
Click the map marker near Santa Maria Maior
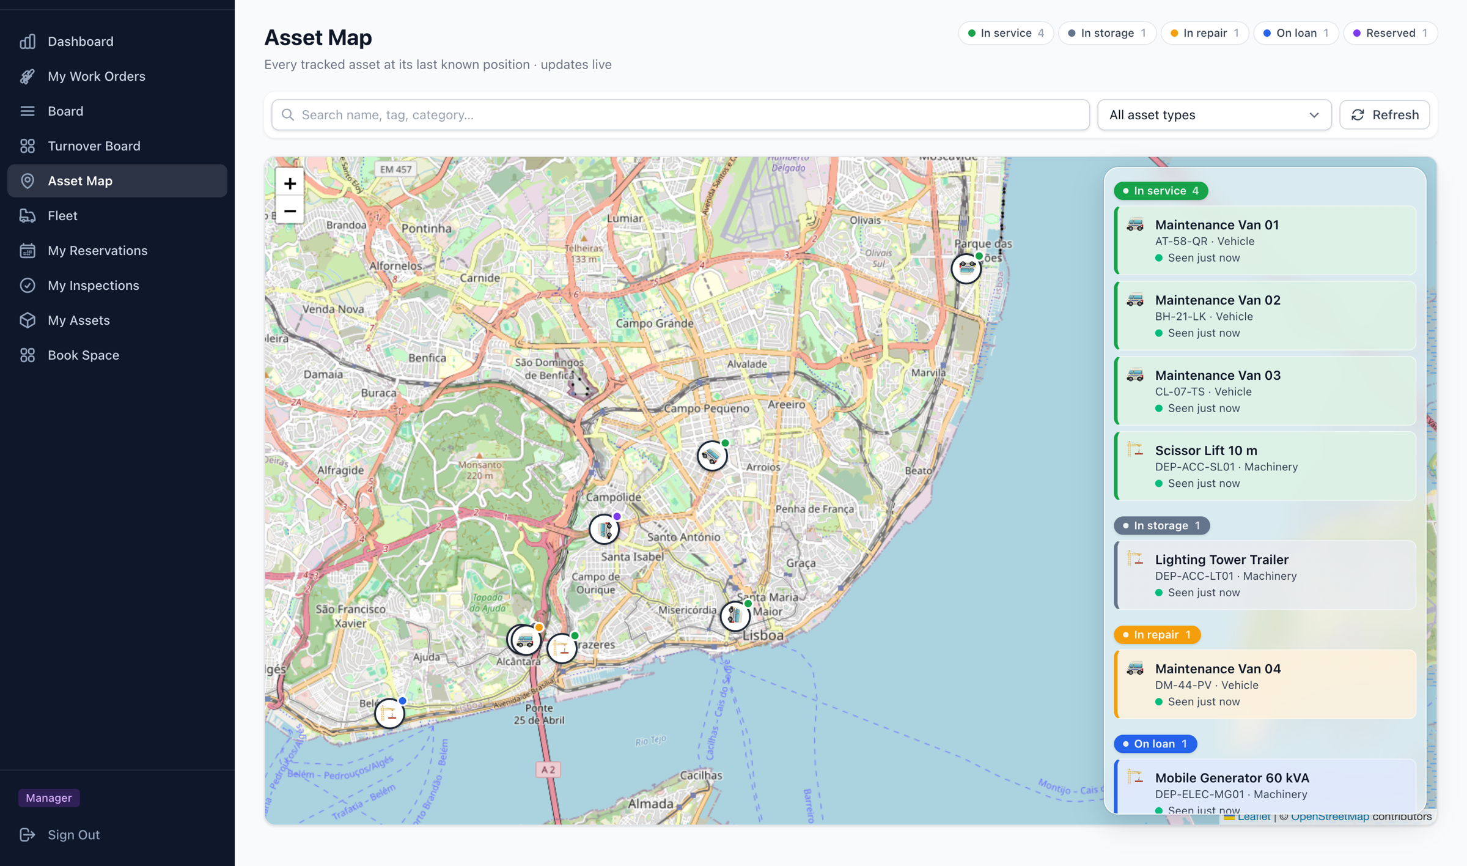[x=735, y=616]
